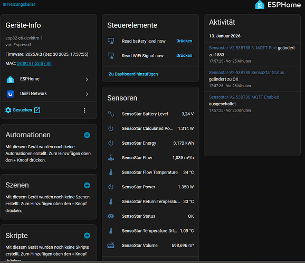Open the three-dot device menu

pos(84,110)
